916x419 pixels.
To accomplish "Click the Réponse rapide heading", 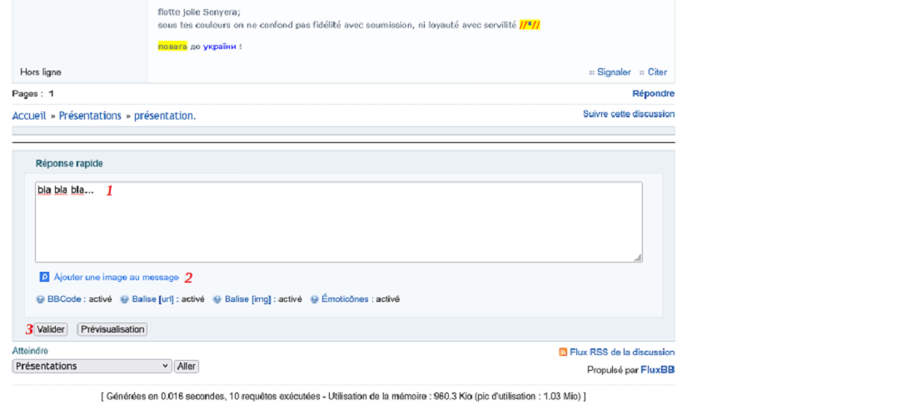I will [x=69, y=164].
